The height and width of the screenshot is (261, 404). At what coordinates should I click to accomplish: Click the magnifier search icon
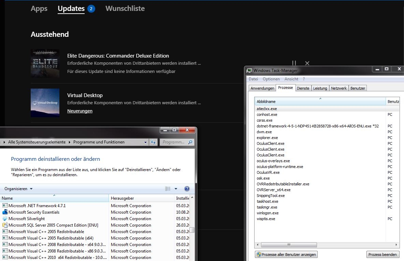190,142
